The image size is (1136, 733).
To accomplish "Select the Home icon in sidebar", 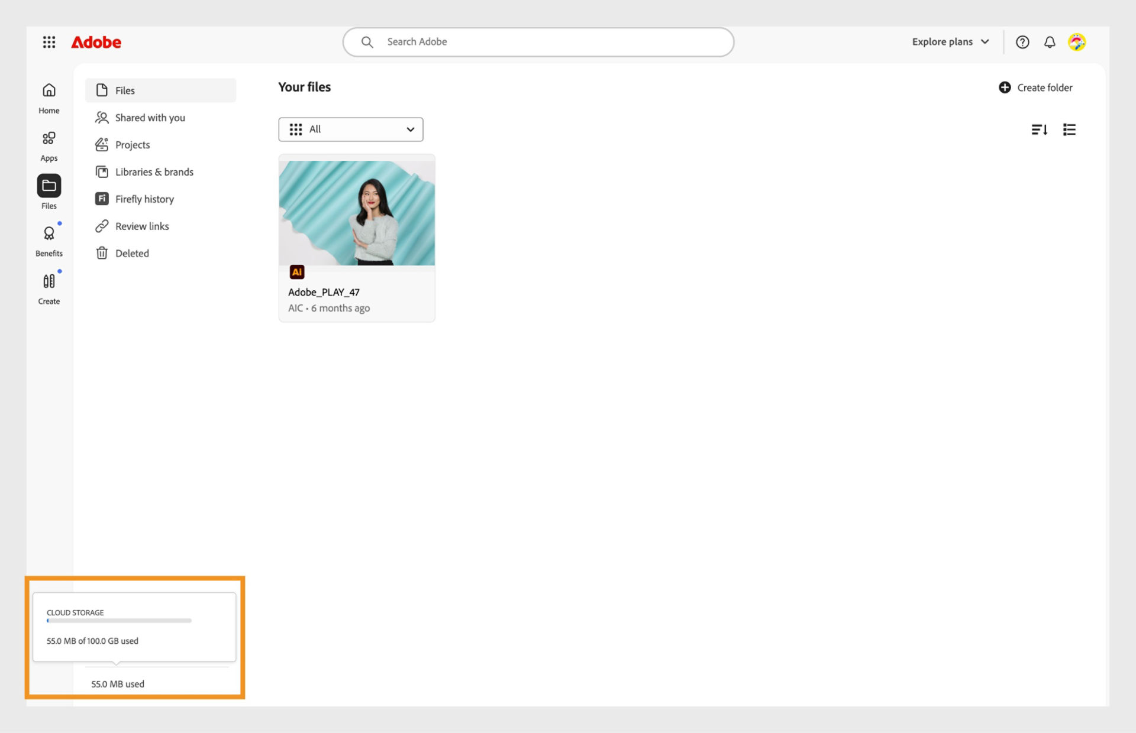I will (49, 96).
